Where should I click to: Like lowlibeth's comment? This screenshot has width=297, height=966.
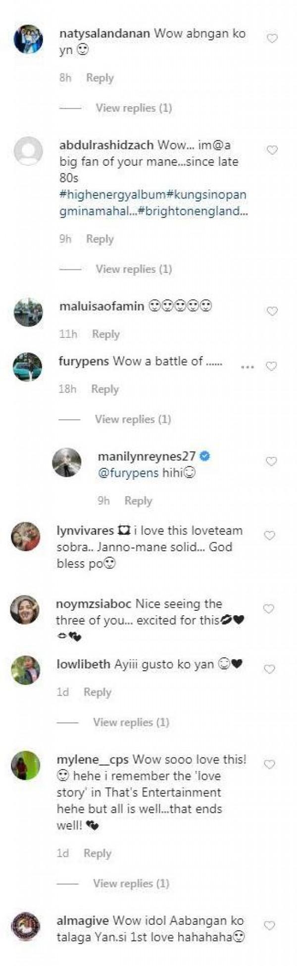click(x=269, y=669)
